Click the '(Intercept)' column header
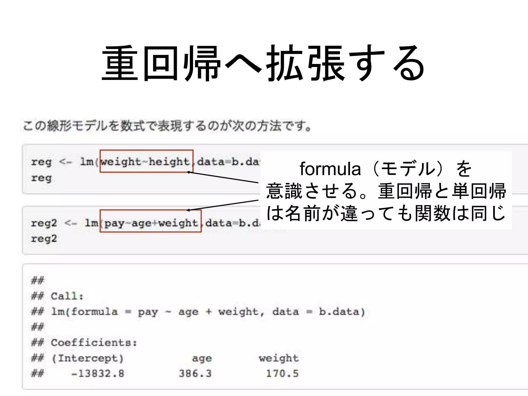Screen dimensions: 528x396 [x=88, y=358]
